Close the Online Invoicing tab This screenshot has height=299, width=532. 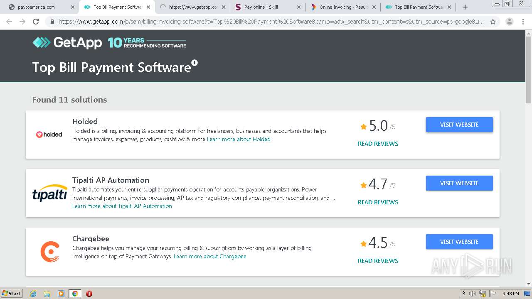coord(374,7)
